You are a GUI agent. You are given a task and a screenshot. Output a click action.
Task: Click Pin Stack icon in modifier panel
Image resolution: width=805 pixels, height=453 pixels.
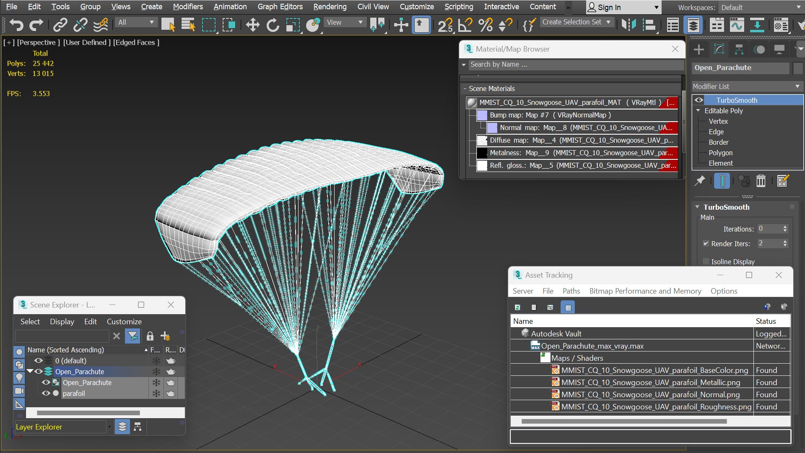coord(699,181)
